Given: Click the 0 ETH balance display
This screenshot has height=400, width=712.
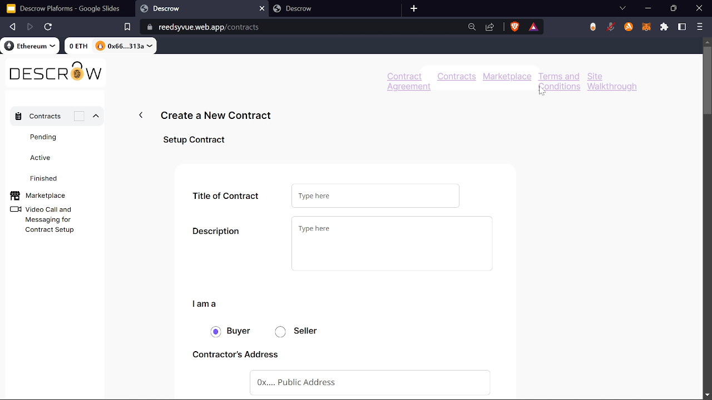Looking at the screenshot, I should 78,46.
